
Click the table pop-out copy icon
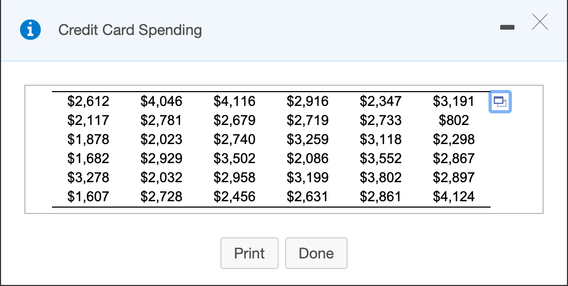500,102
